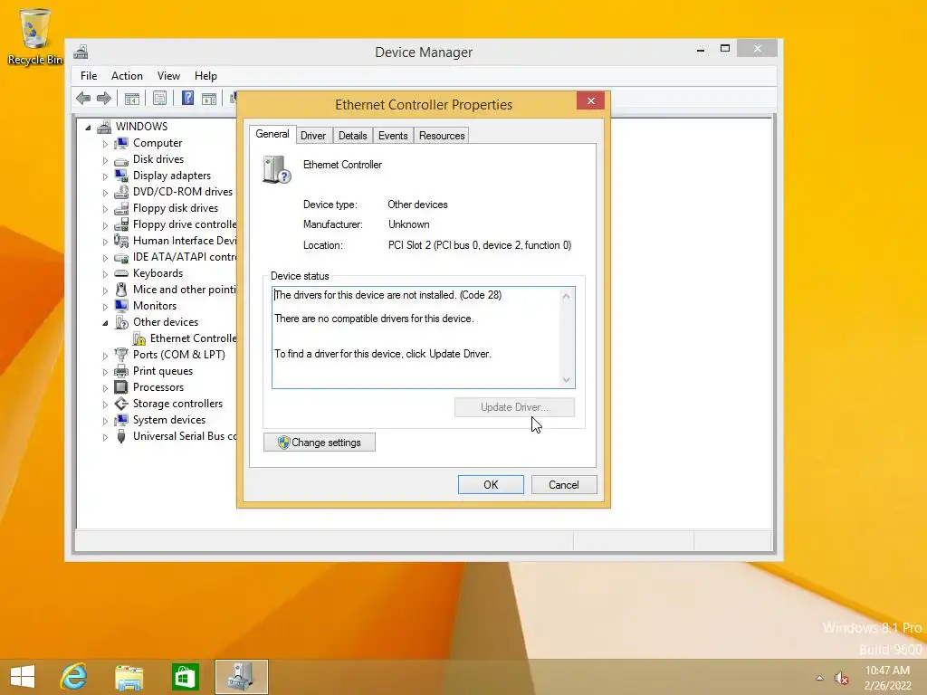Screen dimensions: 927x695
Task: Open File Explorer from the taskbar
Action: [x=129, y=677]
